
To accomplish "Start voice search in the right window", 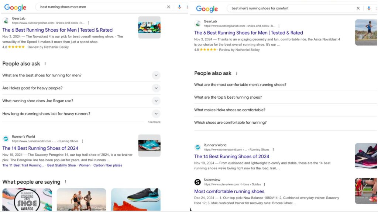I will (x=369, y=8).
